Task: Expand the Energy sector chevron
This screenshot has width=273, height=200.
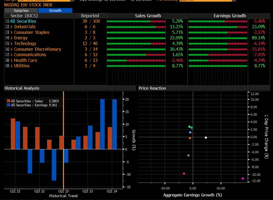Action: click(12, 38)
